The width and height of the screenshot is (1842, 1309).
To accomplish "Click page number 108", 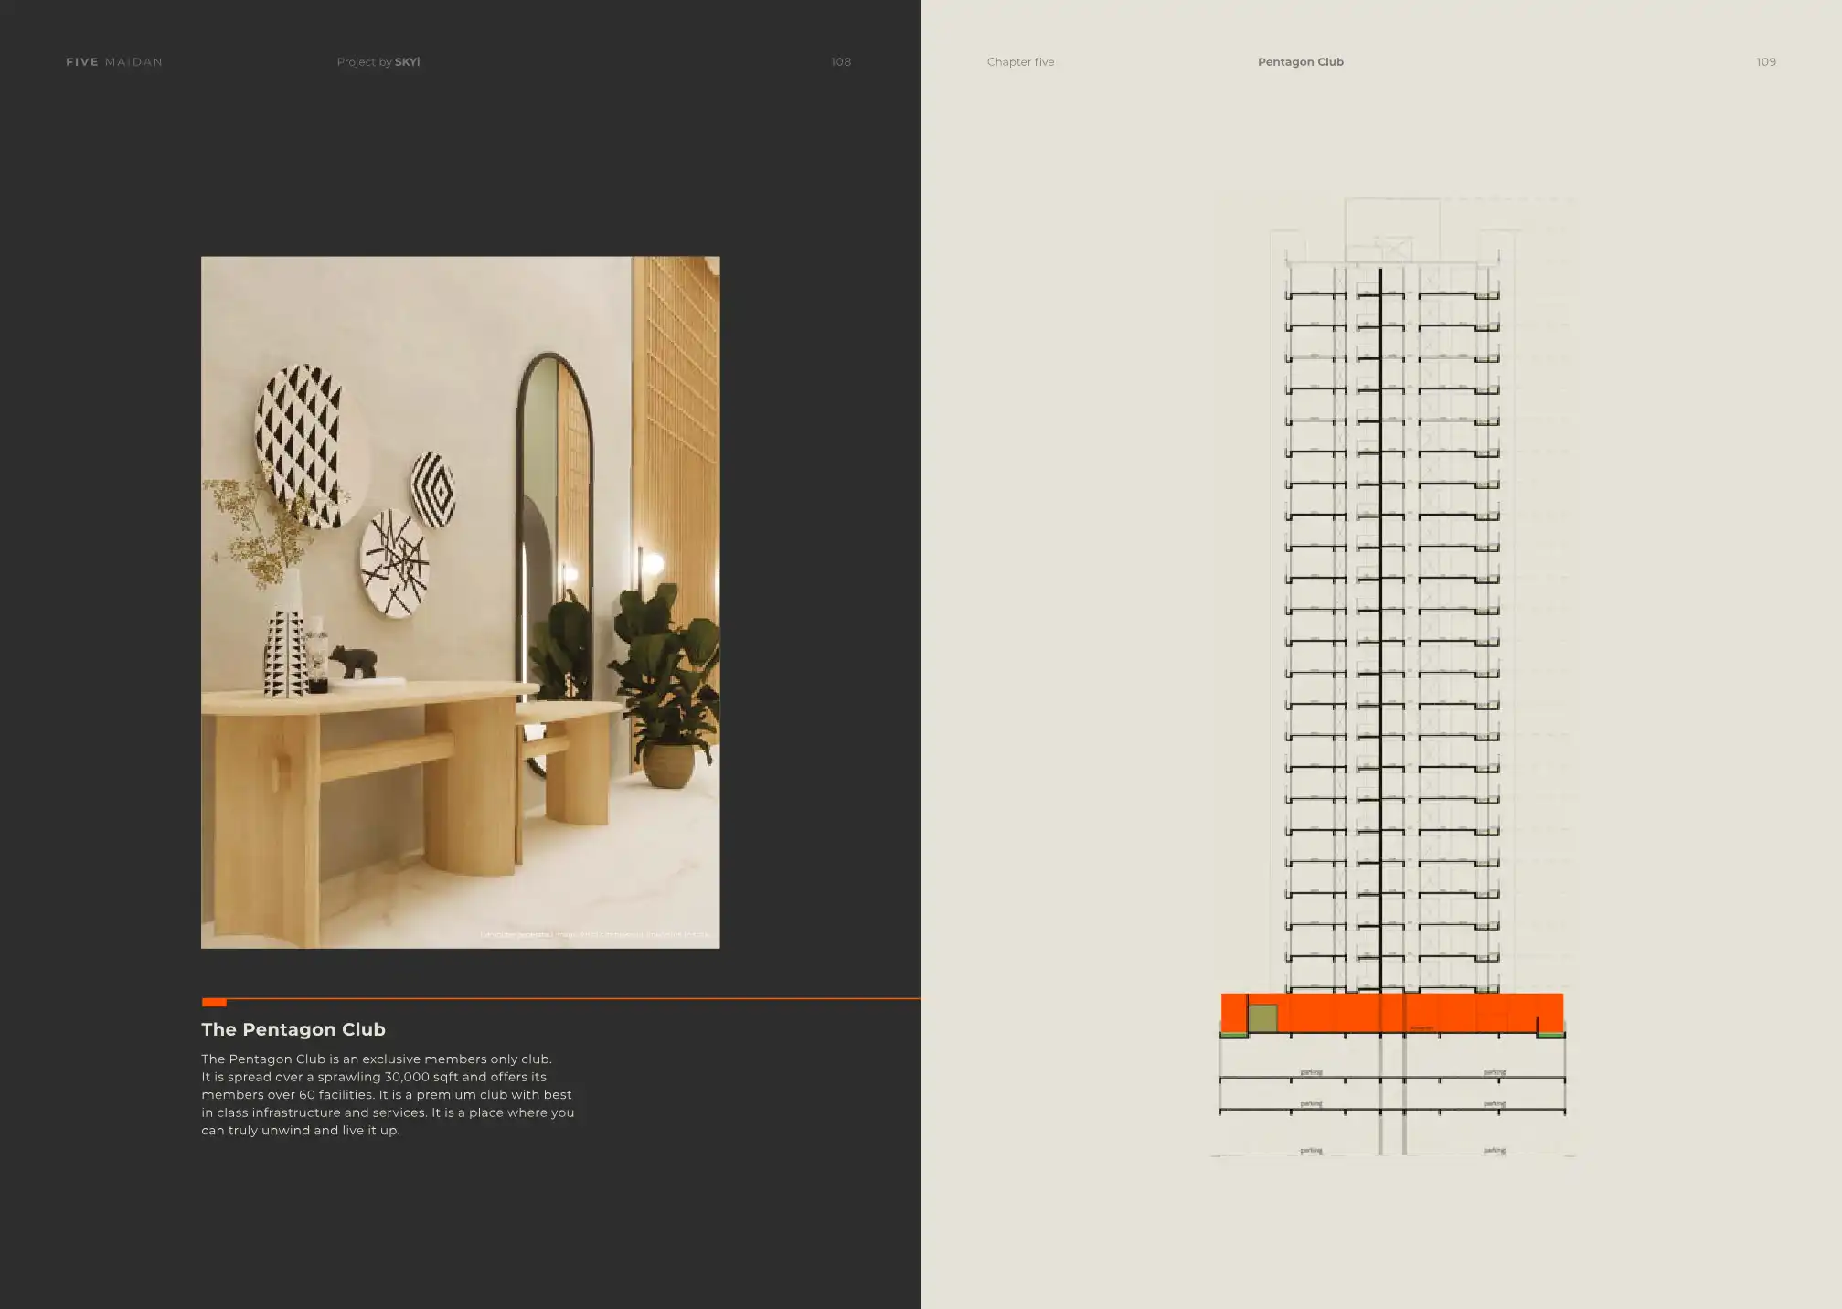I will [840, 62].
